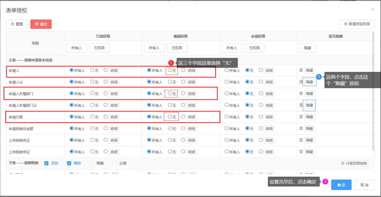
Task: Enable the 必填 checkbox for 子表
Action: [x=115, y=163]
